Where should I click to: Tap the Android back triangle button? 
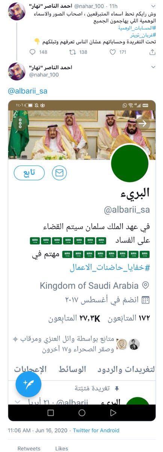113,413
